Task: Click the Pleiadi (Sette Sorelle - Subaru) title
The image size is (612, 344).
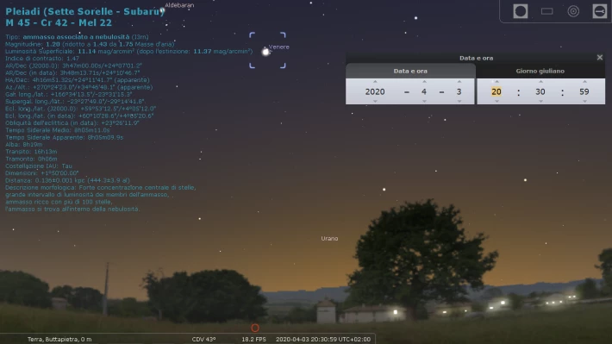Action: pyautogui.click(x=85, y=11)
